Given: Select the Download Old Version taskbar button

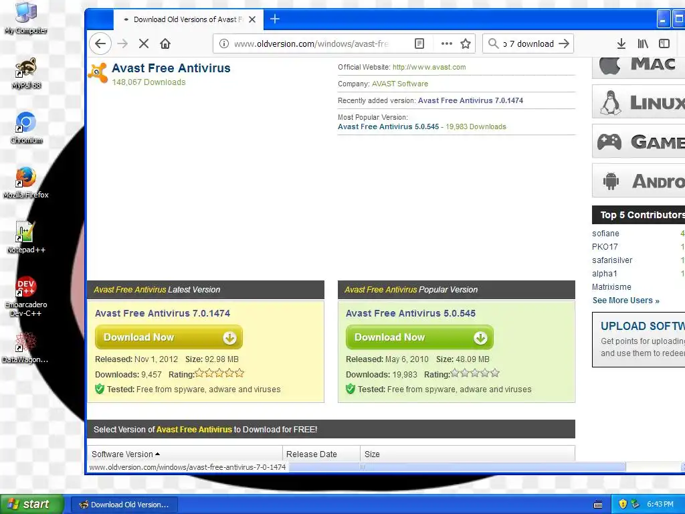Looking at the screenshot, I should [124, 505].
